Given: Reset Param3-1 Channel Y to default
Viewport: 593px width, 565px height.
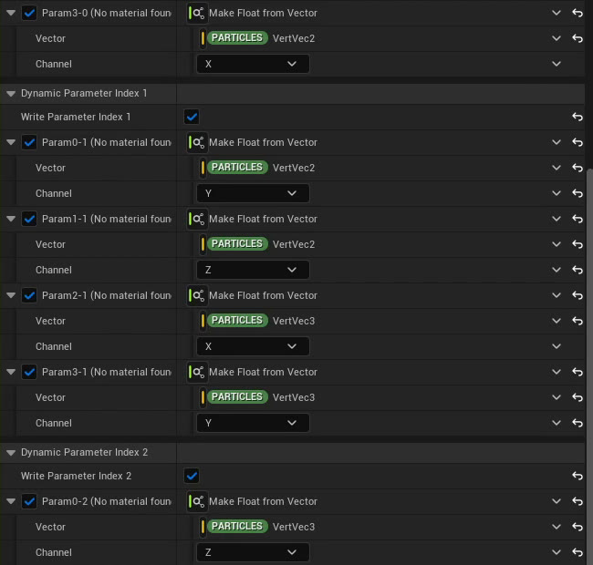Looking at the screenshot, I should pyautogui.click(x=577, y=423).
